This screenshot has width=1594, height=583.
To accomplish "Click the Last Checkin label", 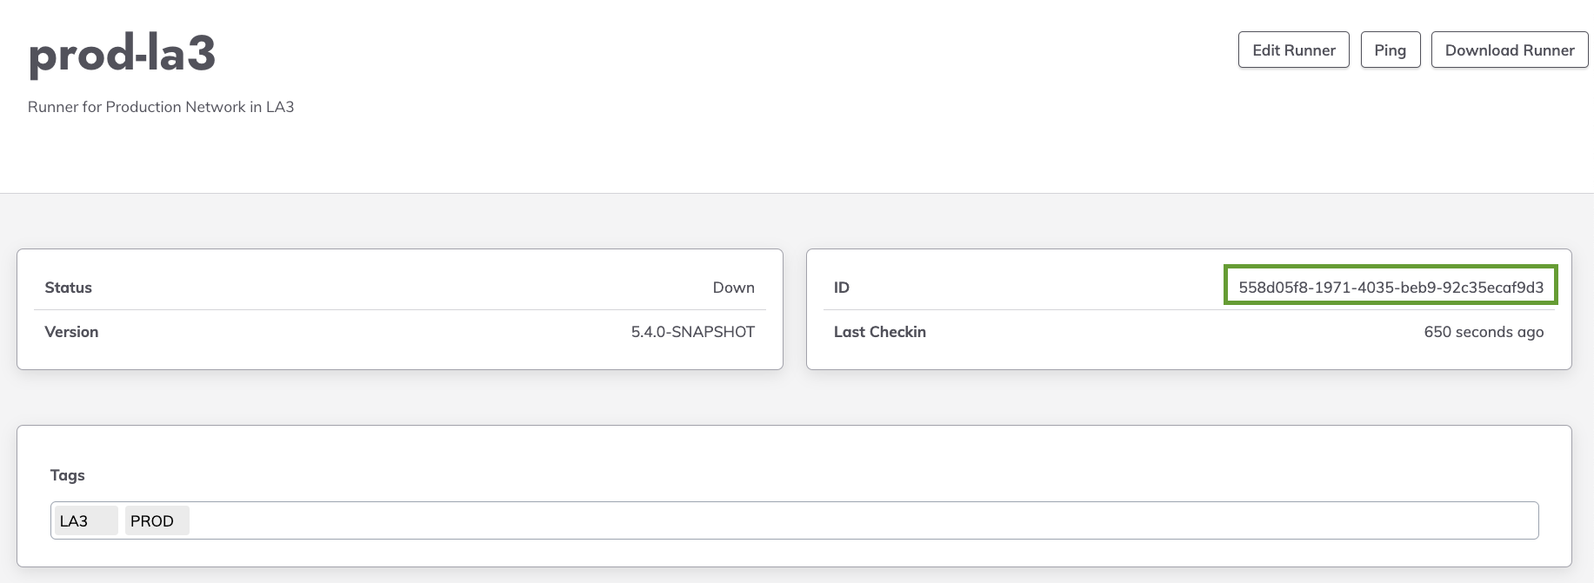I will click(x=879, y=332).
